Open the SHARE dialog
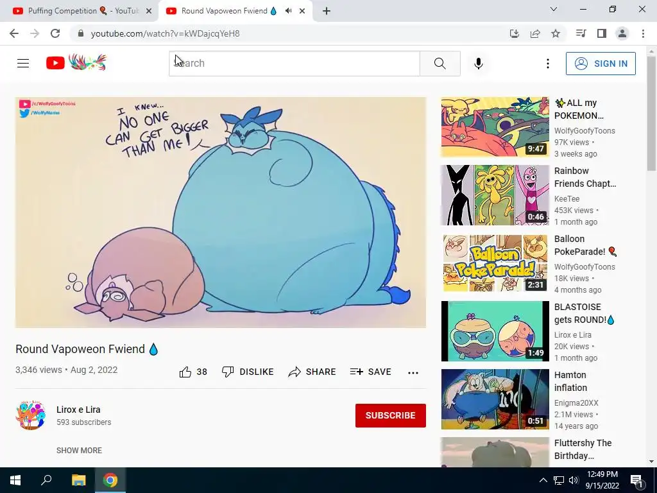 312,372
